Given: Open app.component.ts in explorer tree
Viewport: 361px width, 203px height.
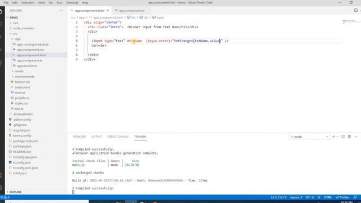Looking at the screenshot, I should click(30, 60).
